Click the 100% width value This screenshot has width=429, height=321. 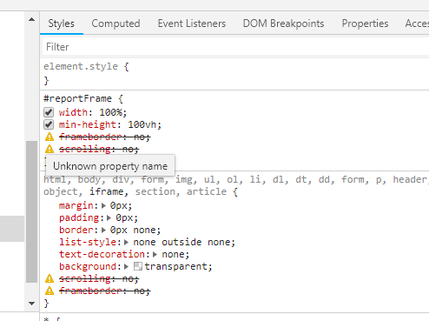tap(111, 112)
